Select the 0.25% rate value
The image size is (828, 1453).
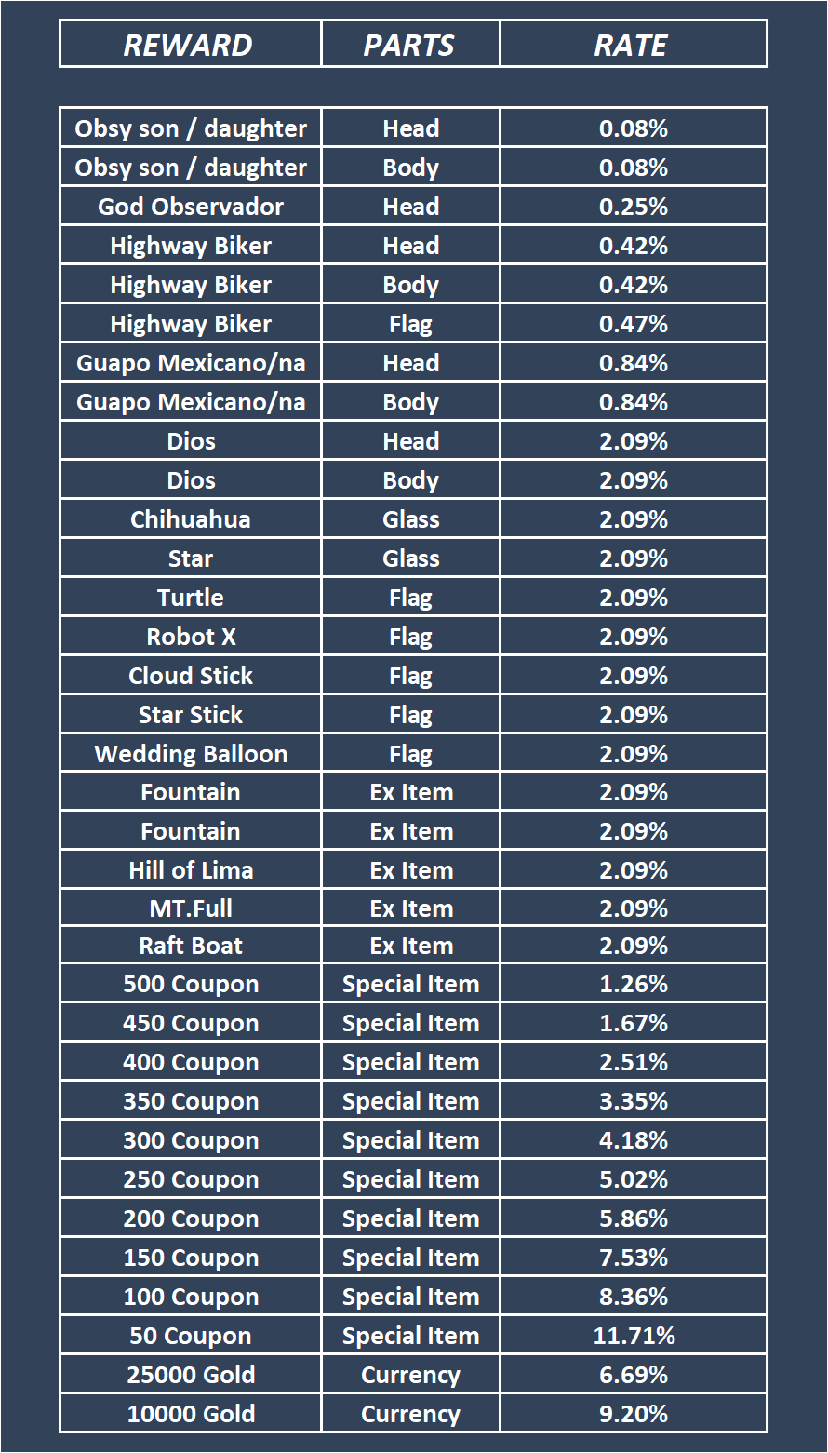pos(634,207)
